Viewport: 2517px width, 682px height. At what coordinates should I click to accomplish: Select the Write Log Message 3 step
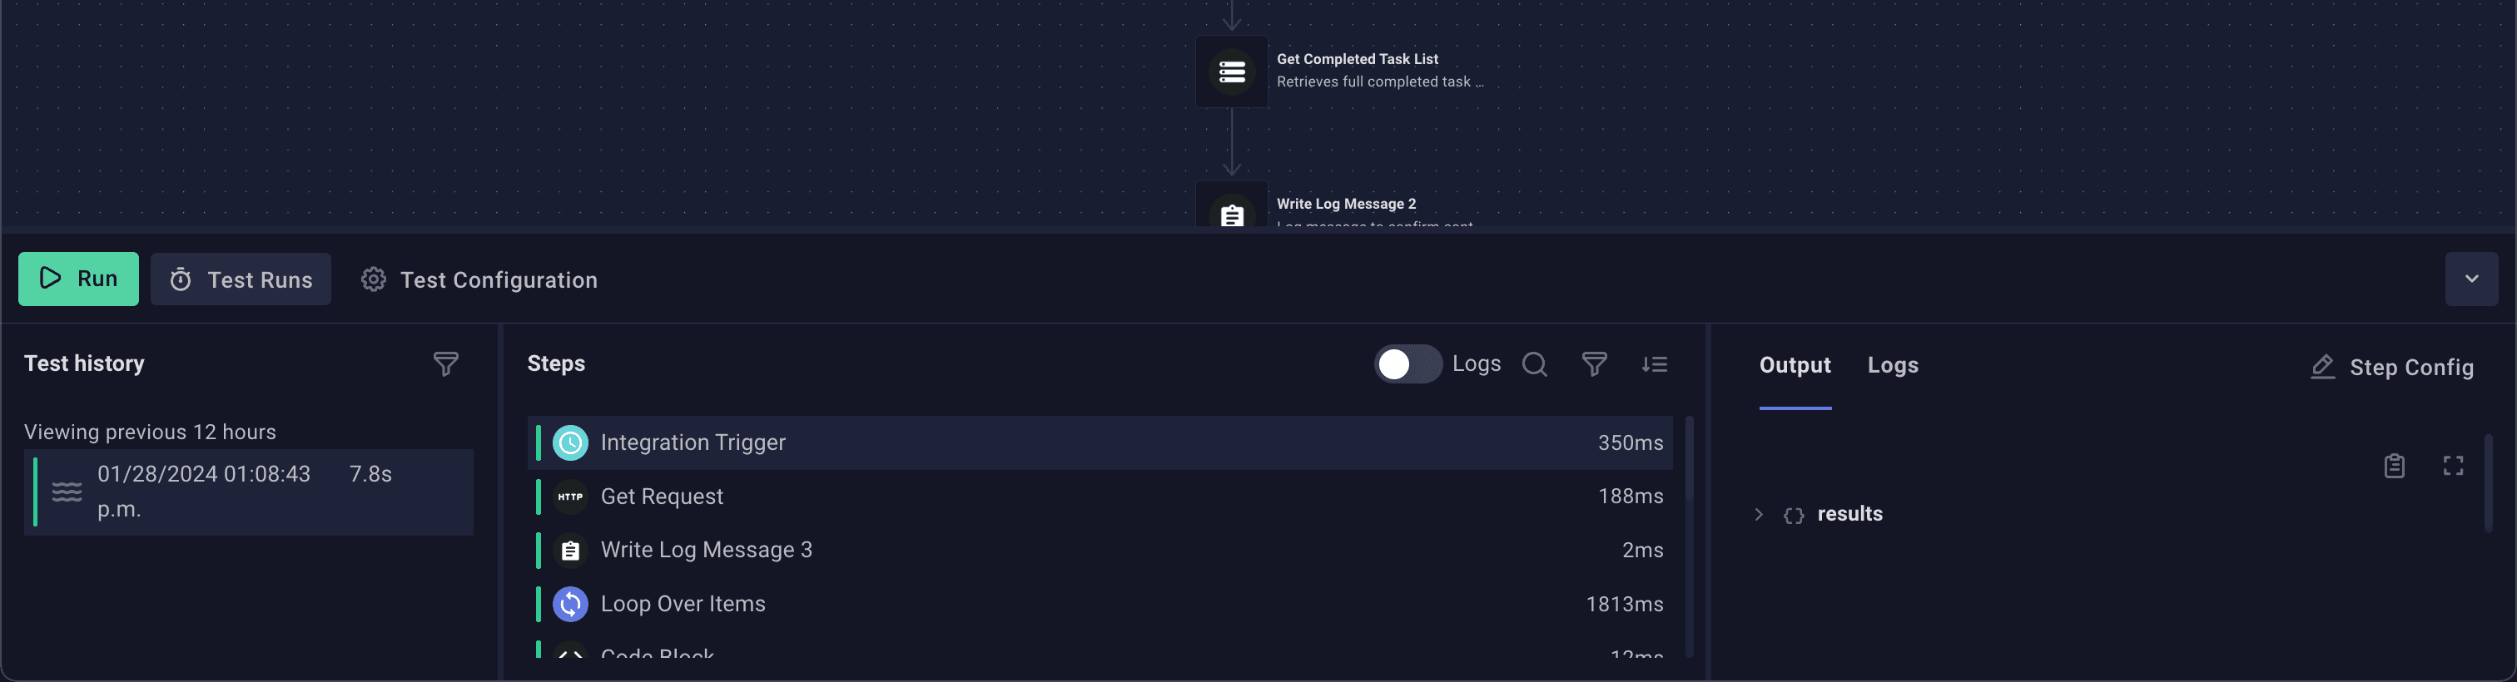pyautogui.click(x=1100, y=551)
